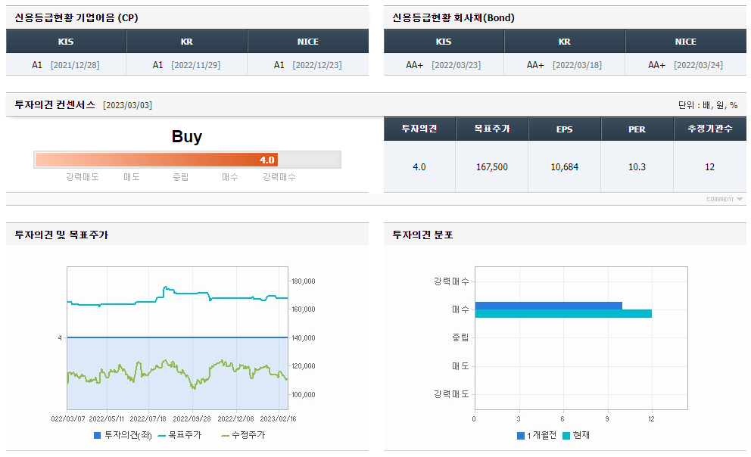Click the KR column header in CP ratings
The height and width of the screenshot is (457, 751).
[x=187, y=42]
